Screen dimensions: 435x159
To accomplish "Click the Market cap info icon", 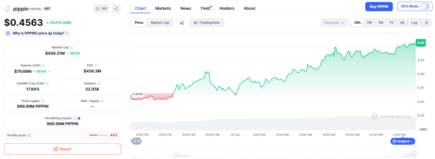I will point(71,47).
